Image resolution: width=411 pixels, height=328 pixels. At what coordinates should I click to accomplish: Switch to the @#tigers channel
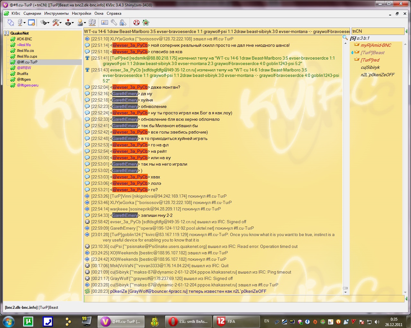pos(24,79)
